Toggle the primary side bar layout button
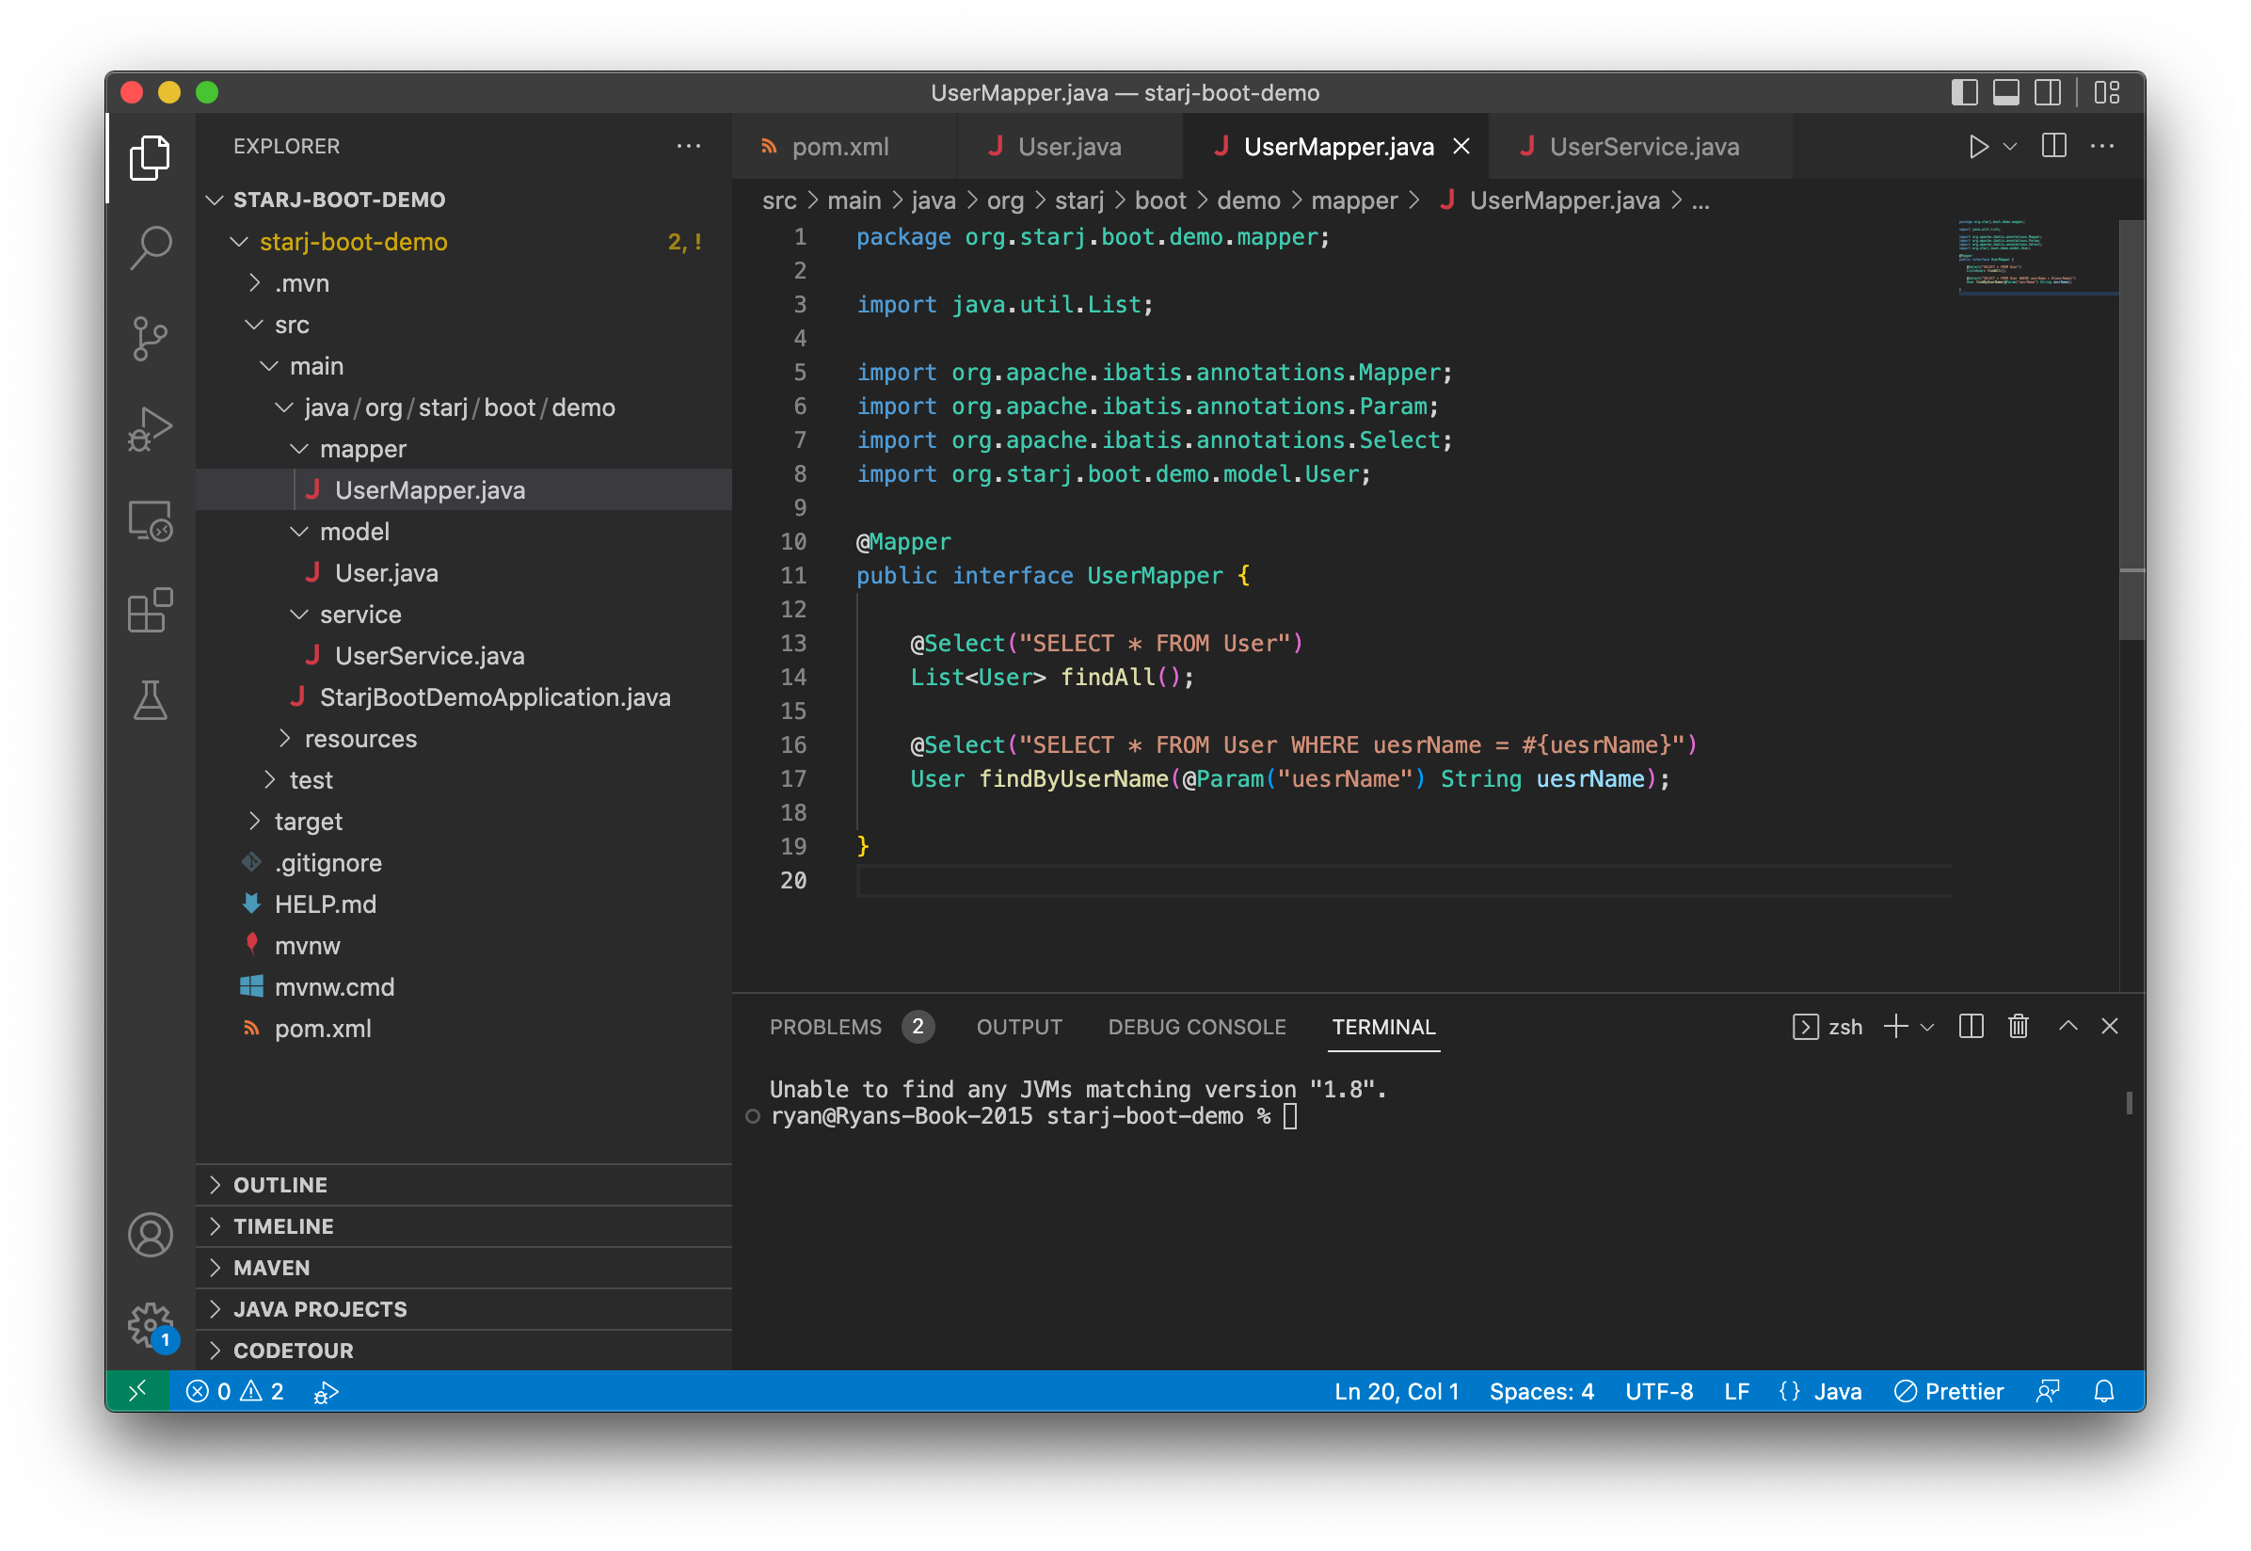This screenshot has width=2251, height=1551. (1963, 92)
